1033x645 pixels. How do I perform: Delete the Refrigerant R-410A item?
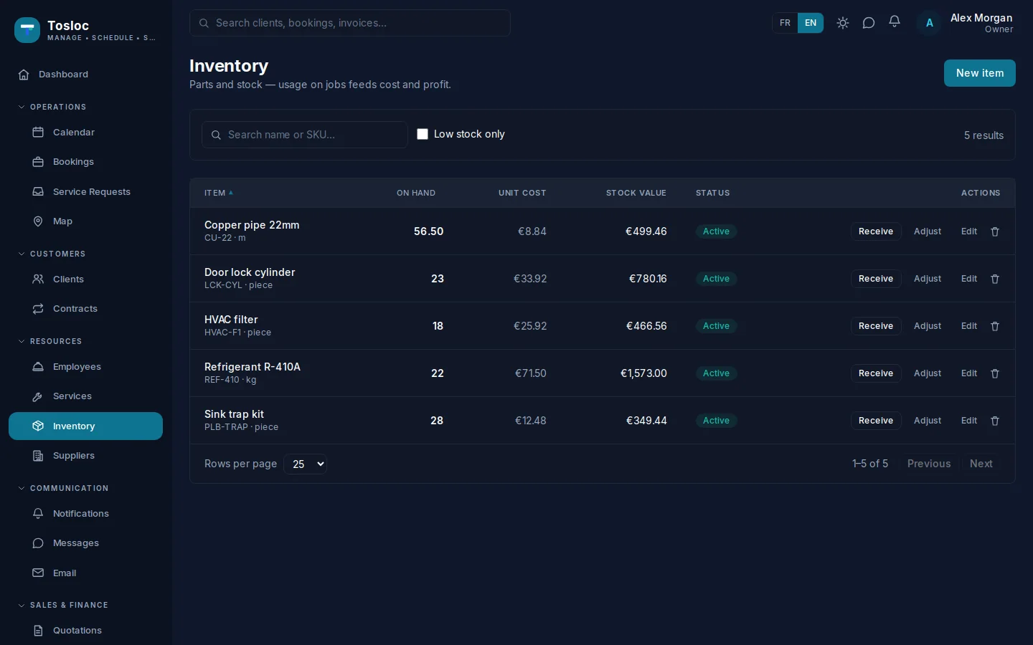click(995, 373)
